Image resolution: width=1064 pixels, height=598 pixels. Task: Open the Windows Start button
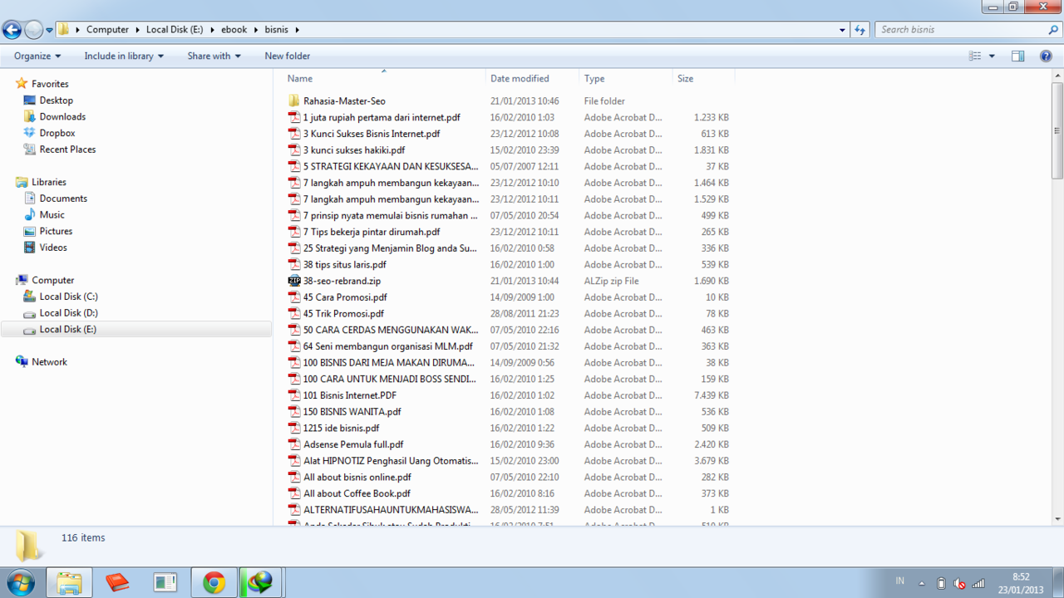point(19,582)
